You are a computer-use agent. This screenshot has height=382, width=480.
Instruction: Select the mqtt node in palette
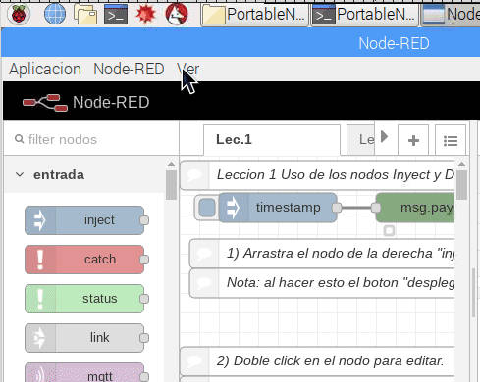point(84,372)
